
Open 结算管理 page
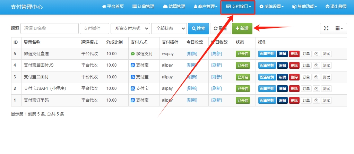(x=174, y=7)
